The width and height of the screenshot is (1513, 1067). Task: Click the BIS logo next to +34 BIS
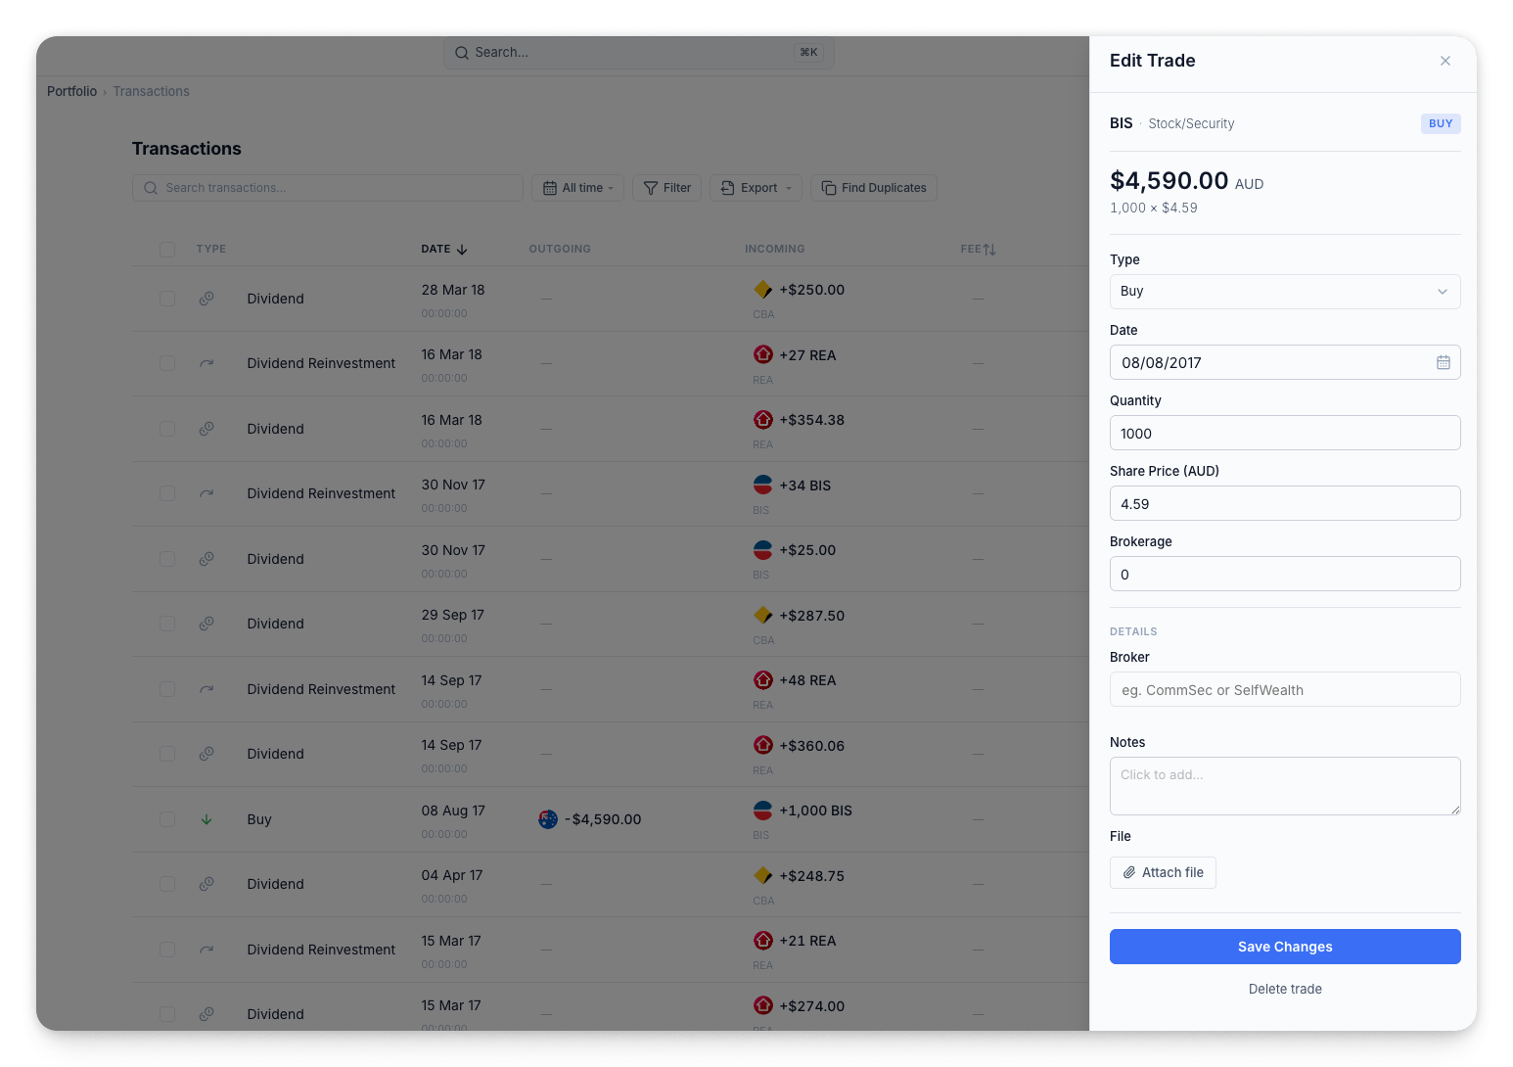coord(763,485)
